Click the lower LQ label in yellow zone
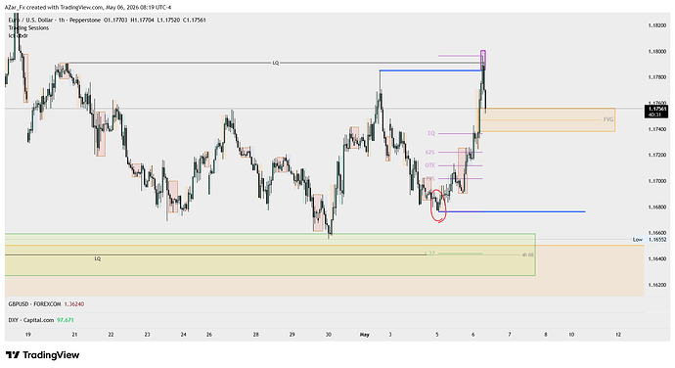Image resolution: width=675 pixels, height=368 pixels. (x=98, y=258)
